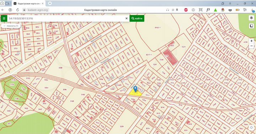Reload the current page
256x134 pixels.
[17, 10]
